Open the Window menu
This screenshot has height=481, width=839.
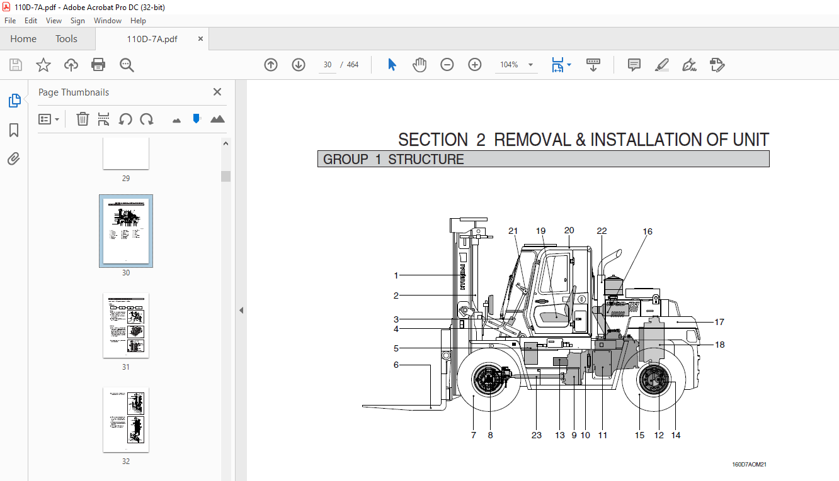tap(108, 21)
